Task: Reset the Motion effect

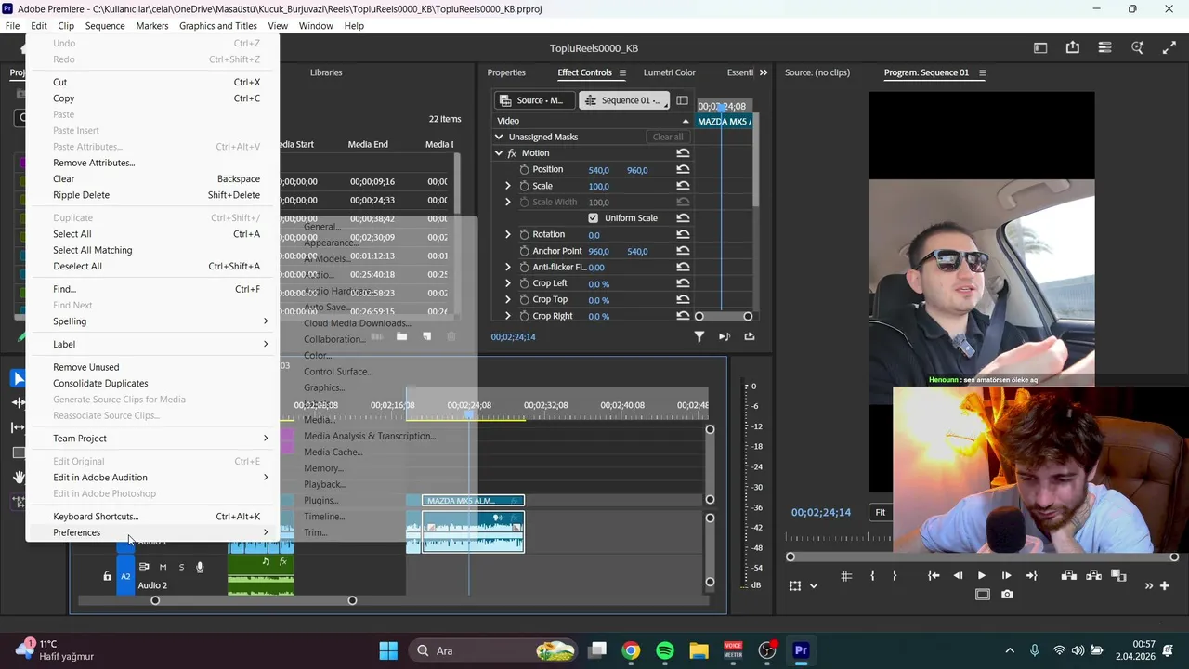Action: click(x=683, y=153)
